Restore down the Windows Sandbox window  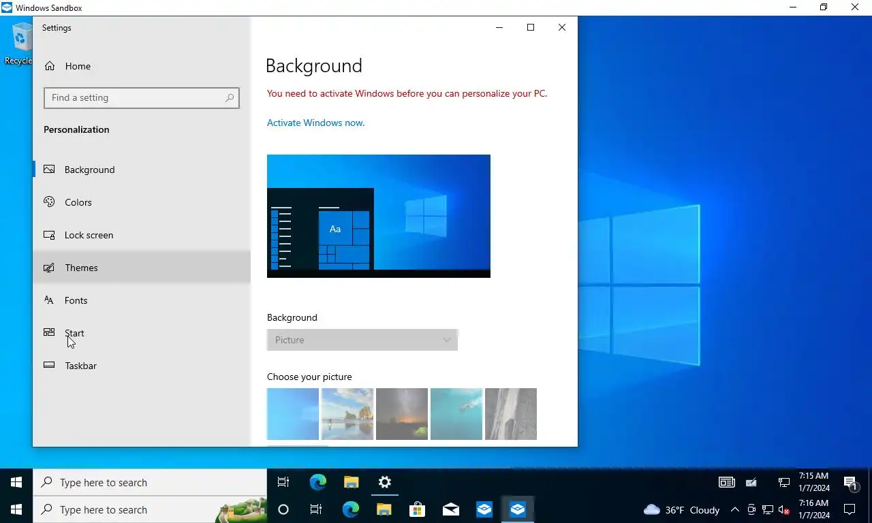tap(824, 7)
